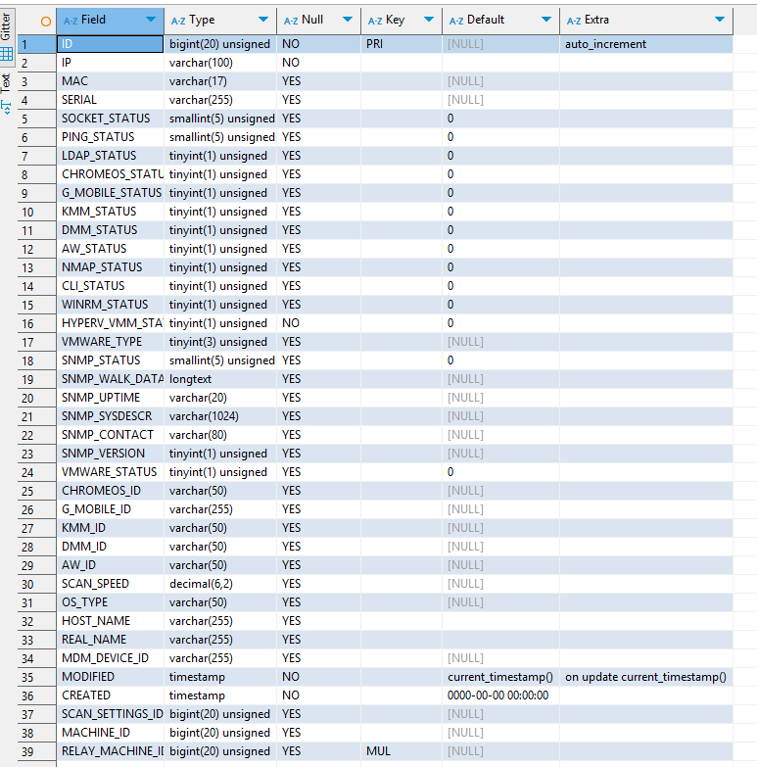Select the MAC field cell

tap(110, 81)
